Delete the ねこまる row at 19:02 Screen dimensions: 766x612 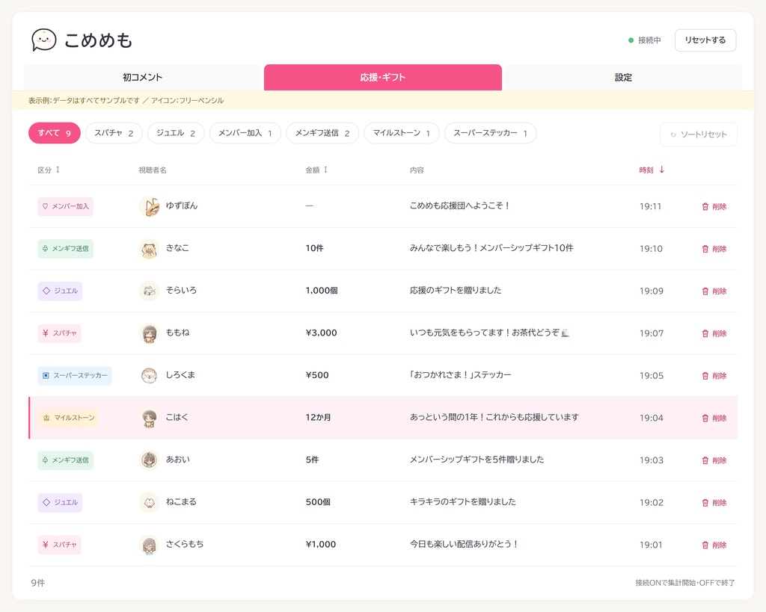[x=714, y=503]
